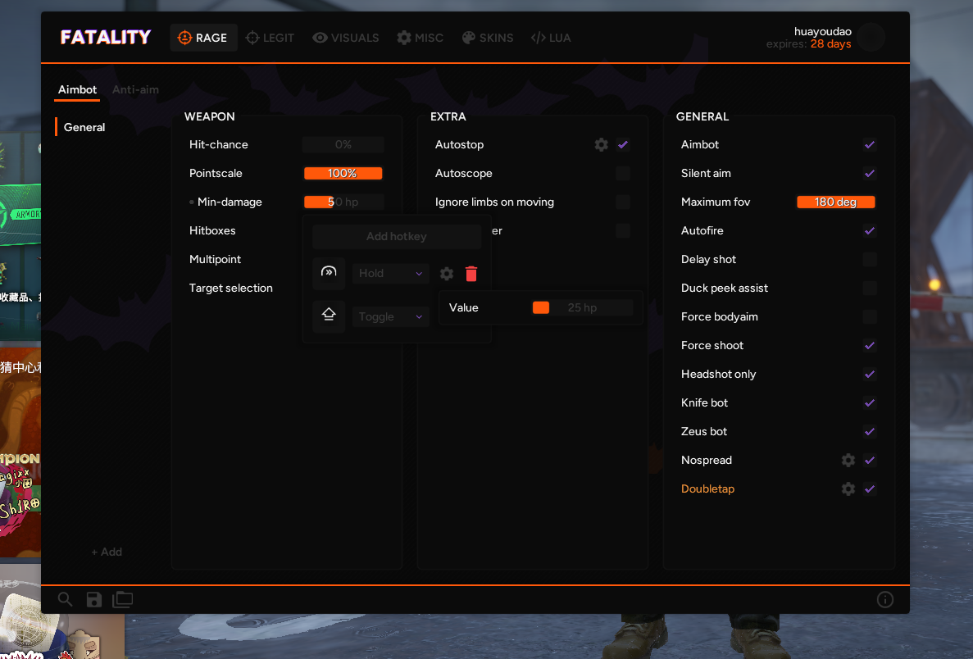Open Autostop settings gear

pyautogui.click(x=602, y=144)
